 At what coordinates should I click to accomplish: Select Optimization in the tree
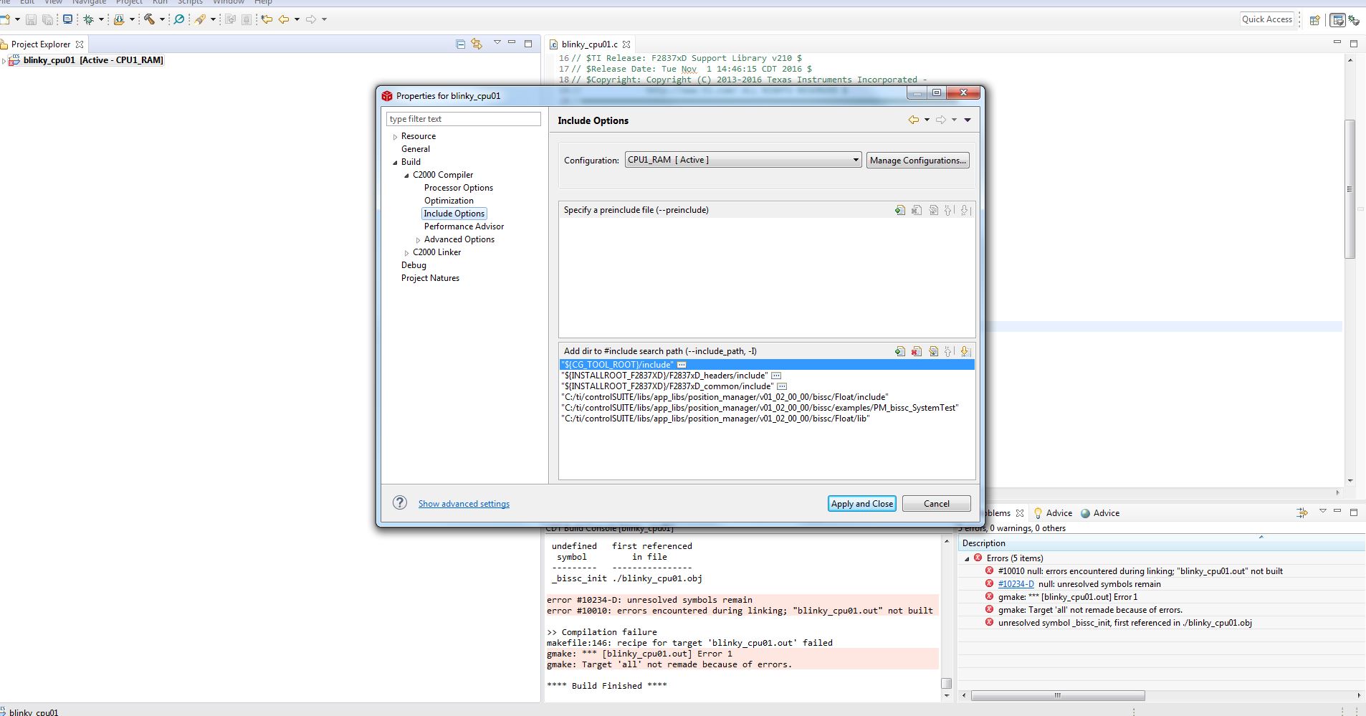(449, 201)
